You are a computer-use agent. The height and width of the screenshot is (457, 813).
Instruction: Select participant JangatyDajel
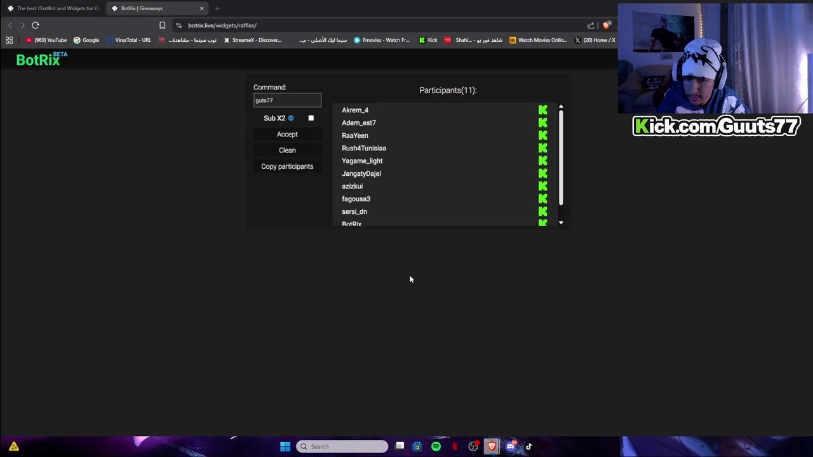pos(361,173)
